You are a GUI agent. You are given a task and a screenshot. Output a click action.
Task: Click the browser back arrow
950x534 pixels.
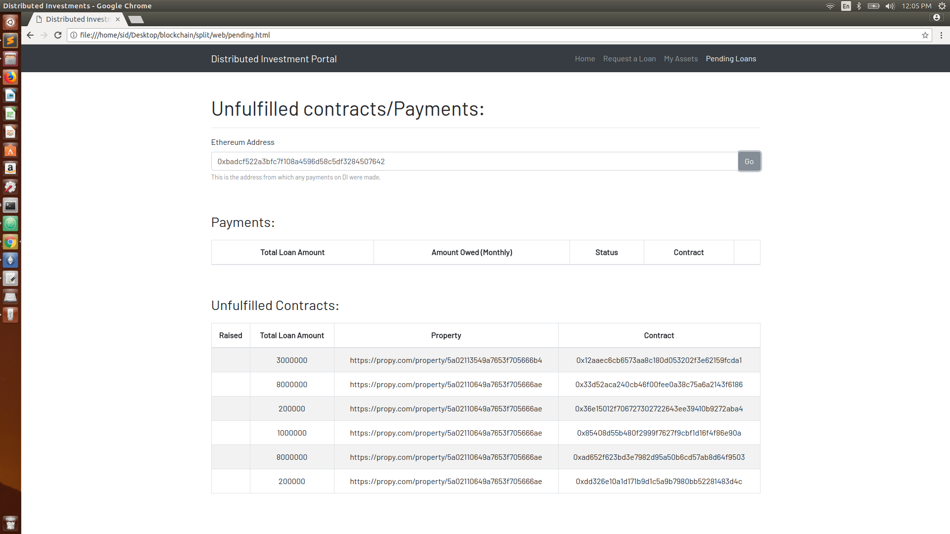pos(30,35)
